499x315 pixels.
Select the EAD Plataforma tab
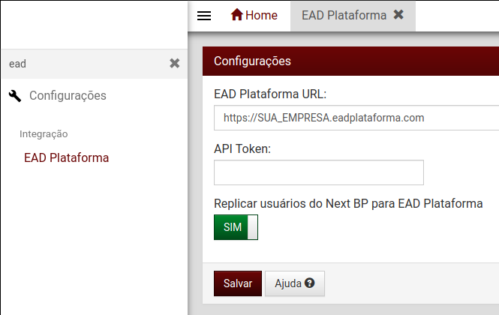(344, 15)
